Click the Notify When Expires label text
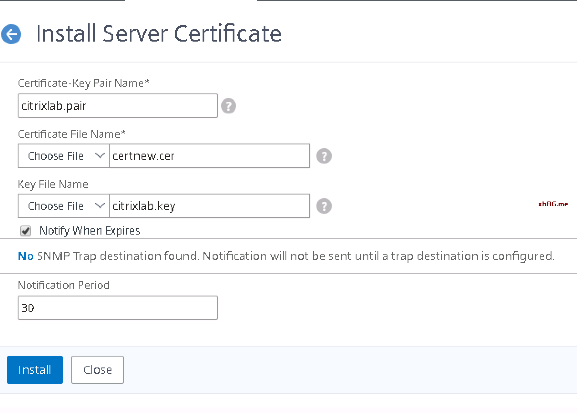577x413 pixels. pyautogui.click(x=90, y=231)
